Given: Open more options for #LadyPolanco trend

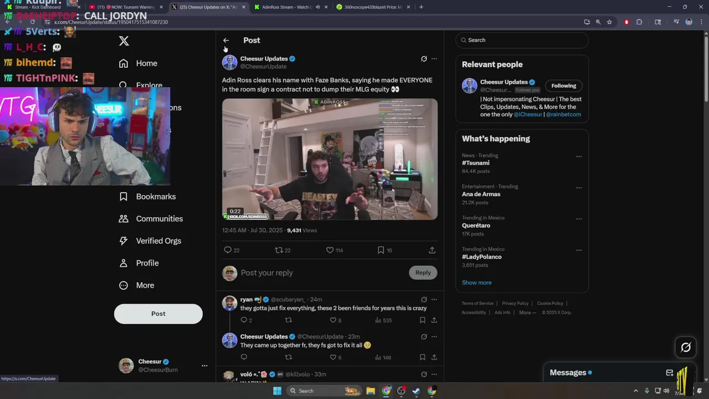Looking at the screenshot, I should tap(579, 250).
